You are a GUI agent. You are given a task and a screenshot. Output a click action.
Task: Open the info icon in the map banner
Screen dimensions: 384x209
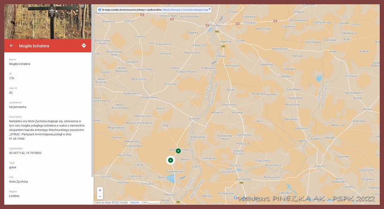pos(99,10)
